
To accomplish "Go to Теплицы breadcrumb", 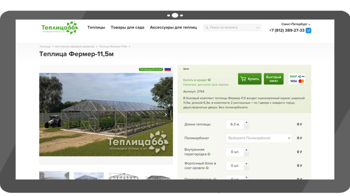I will [x=45, y=46].
